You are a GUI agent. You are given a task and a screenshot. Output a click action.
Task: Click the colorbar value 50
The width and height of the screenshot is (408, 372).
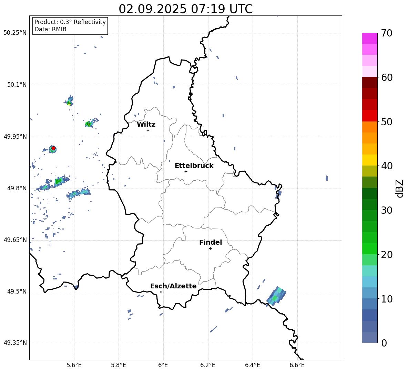387,122
